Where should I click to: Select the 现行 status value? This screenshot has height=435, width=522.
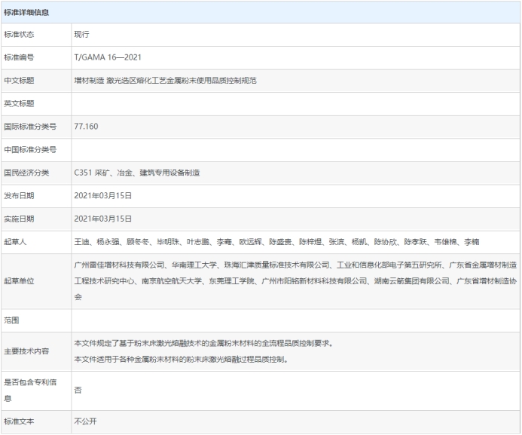82,35
